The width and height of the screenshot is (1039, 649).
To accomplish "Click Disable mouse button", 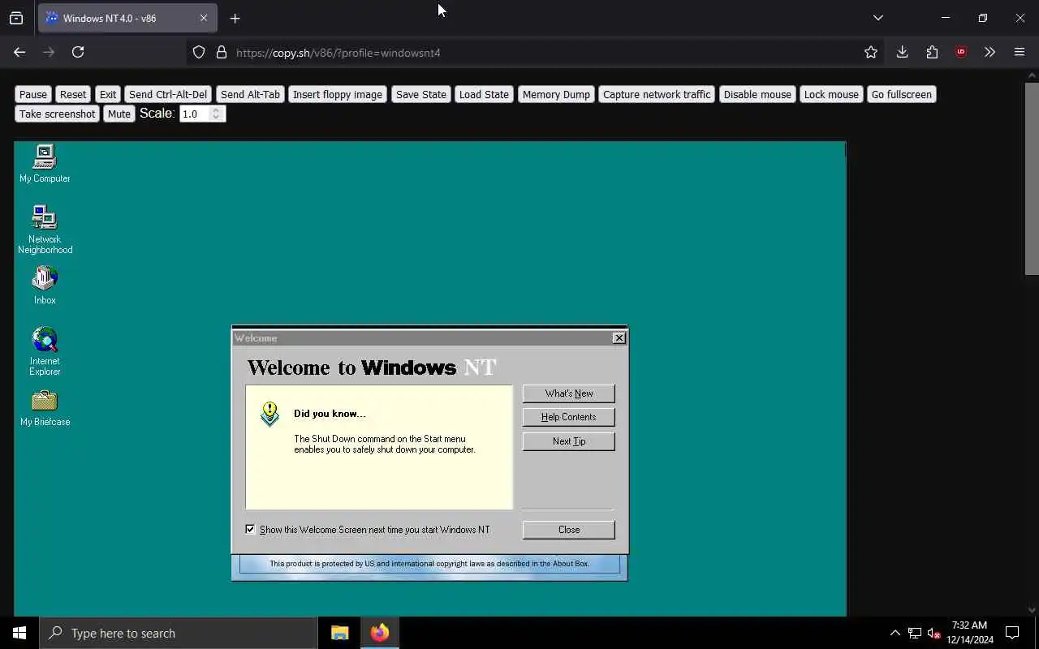I will pos(757,94).
